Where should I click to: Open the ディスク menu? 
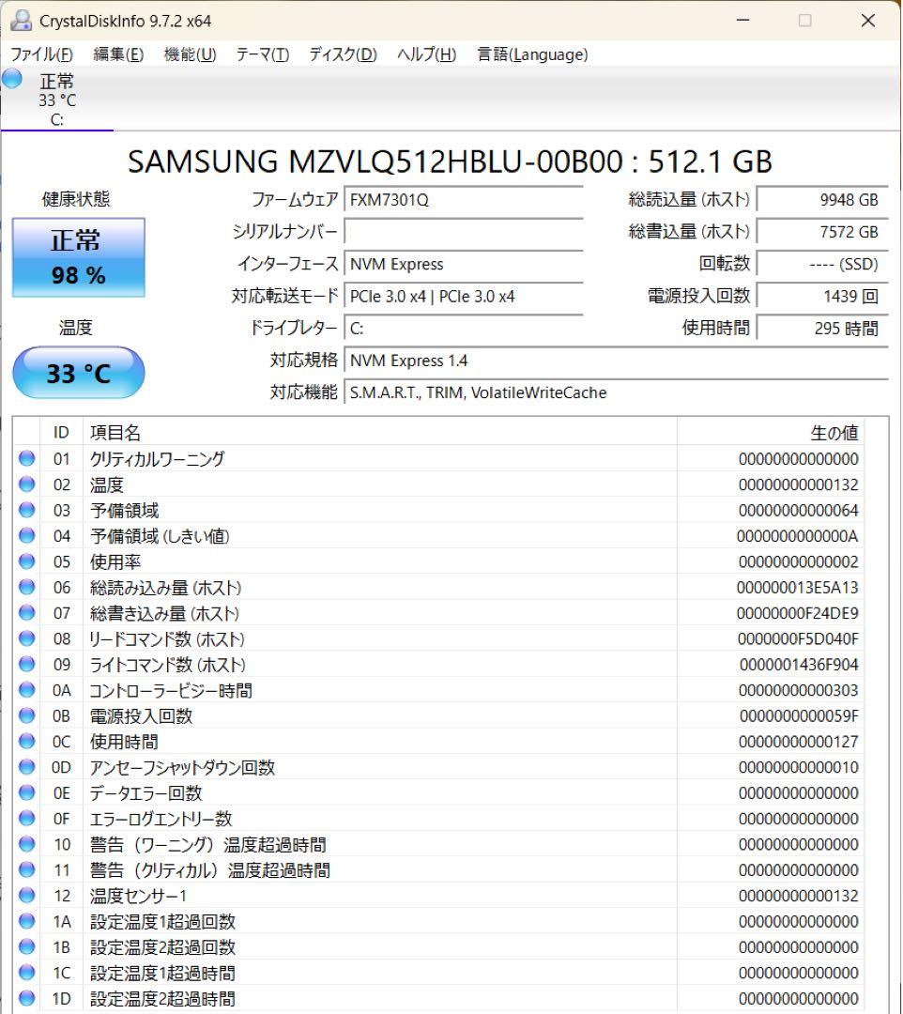point(342,54)
